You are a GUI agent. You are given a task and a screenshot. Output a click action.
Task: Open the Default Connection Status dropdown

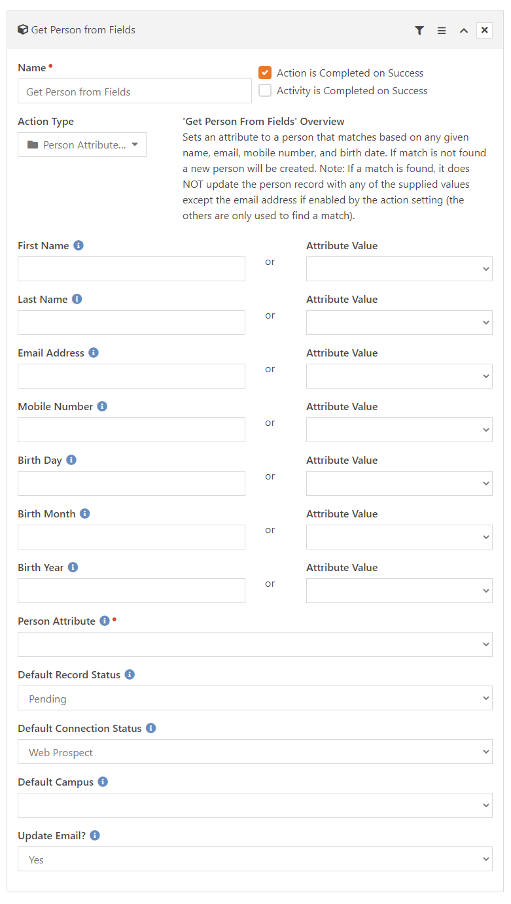tap(255, 752)
